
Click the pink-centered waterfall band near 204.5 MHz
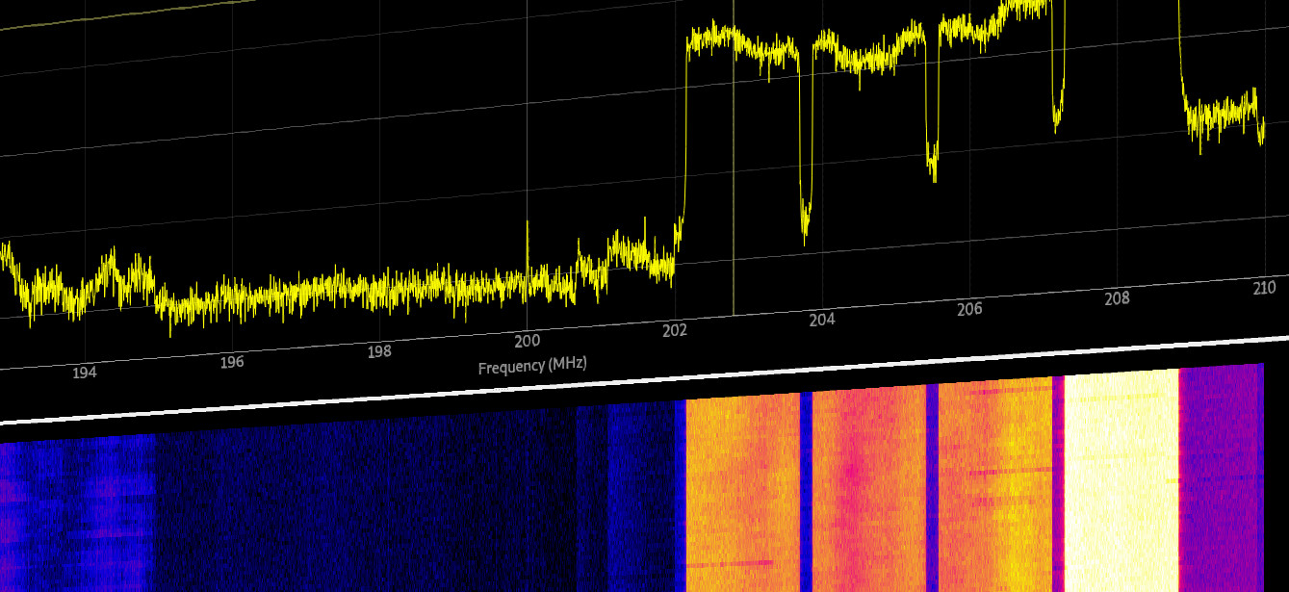point(869,486)
